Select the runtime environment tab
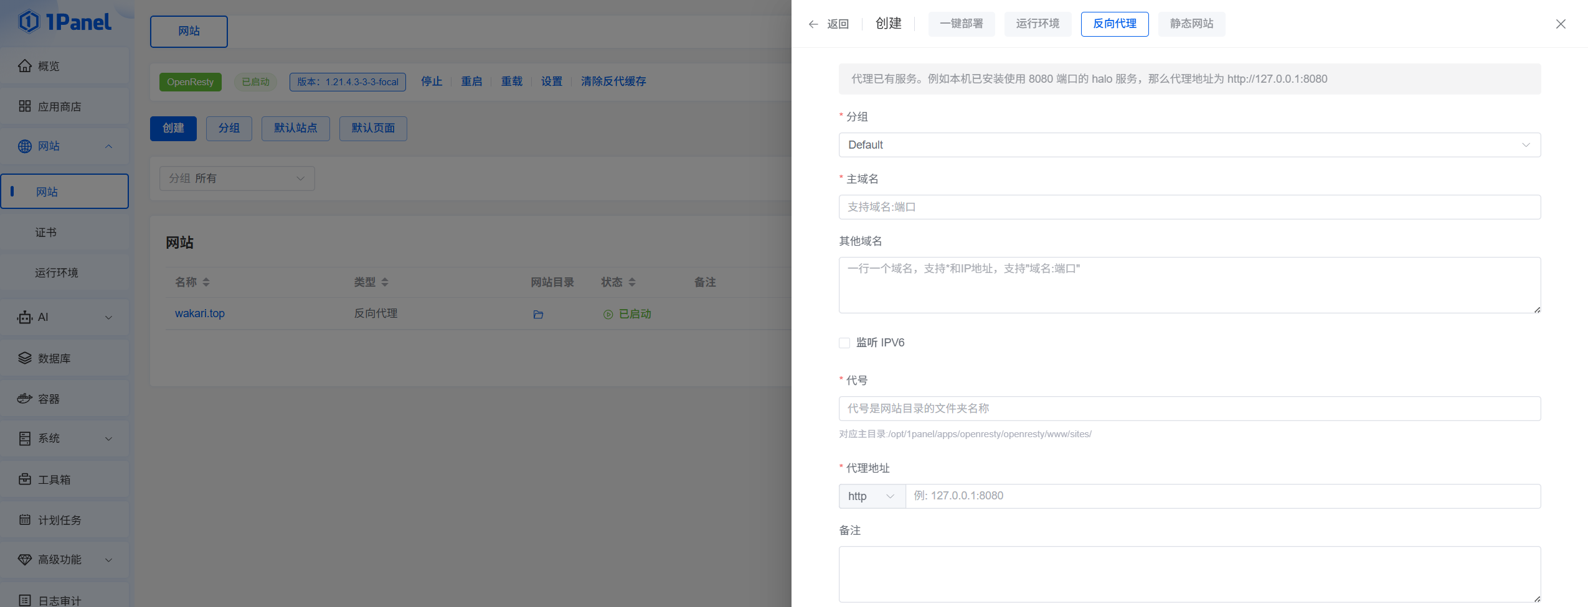1588x607 pixels. point(1037,24)
